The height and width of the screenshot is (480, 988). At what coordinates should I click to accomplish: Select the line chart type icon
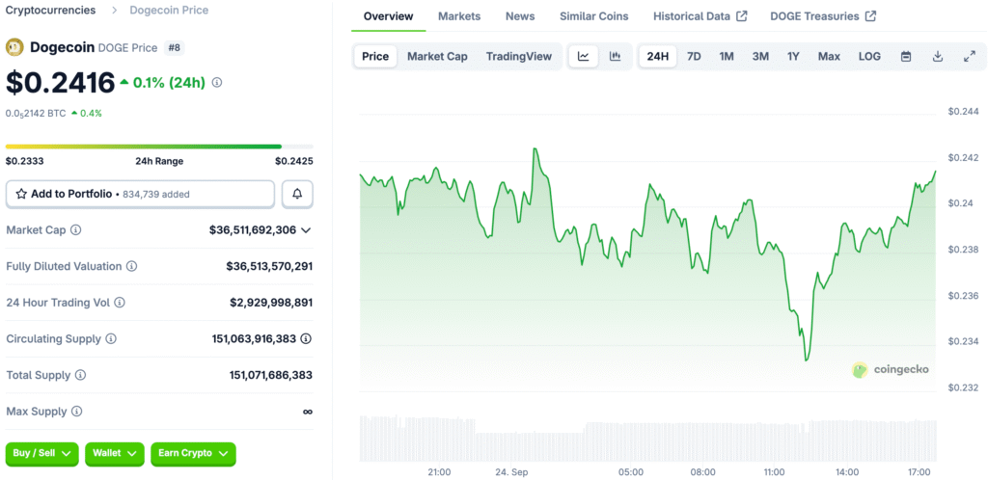tap(584, 57)
